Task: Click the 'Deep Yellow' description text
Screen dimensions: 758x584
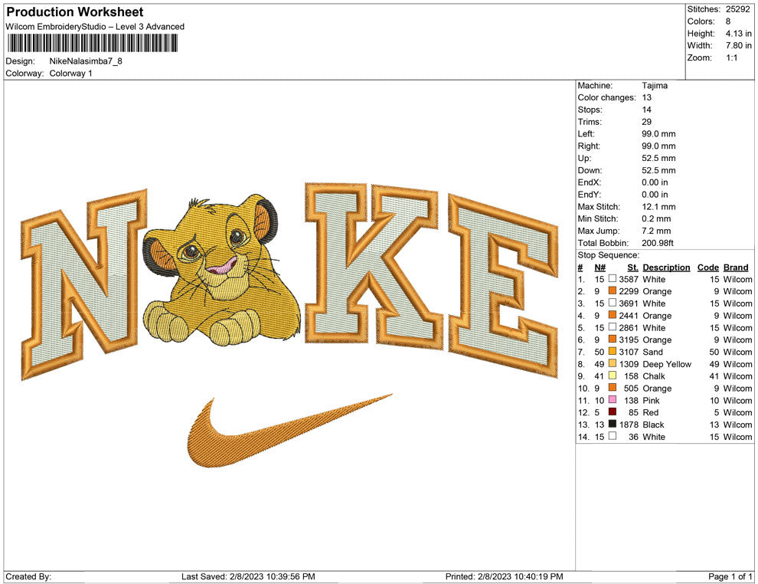Action: click(x=667, y=364)
